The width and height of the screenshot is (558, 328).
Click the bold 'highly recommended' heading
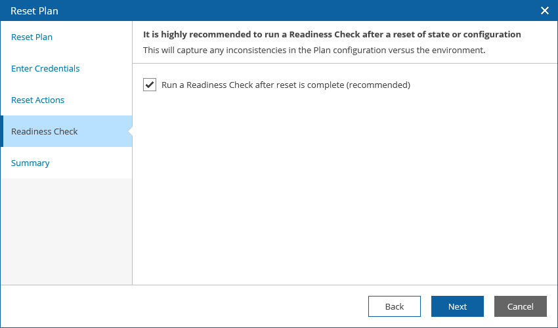pos(332,34)
